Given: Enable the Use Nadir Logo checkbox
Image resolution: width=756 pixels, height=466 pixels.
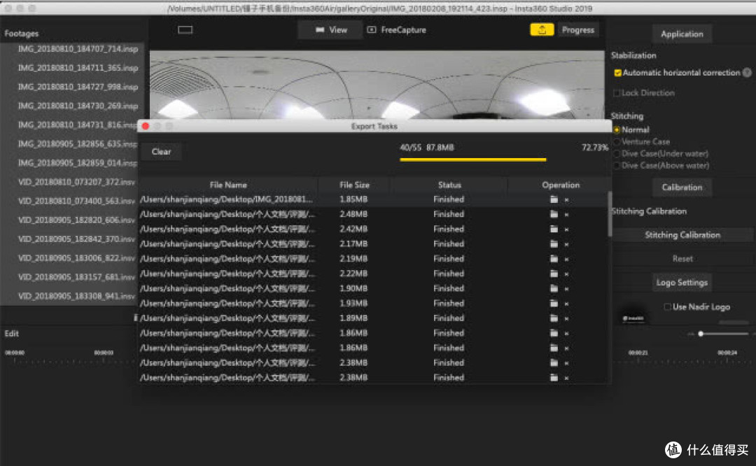Looking at the screenshot, I should 667,307.
